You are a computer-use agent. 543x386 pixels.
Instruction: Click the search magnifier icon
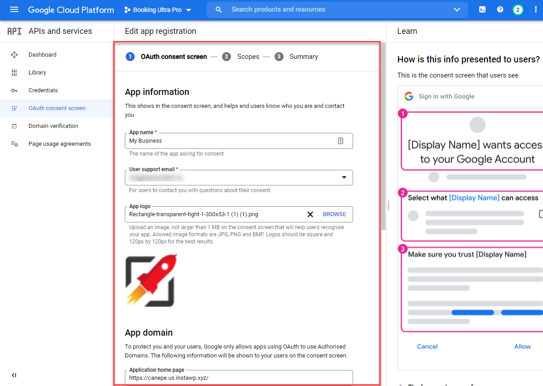point(218,9)
